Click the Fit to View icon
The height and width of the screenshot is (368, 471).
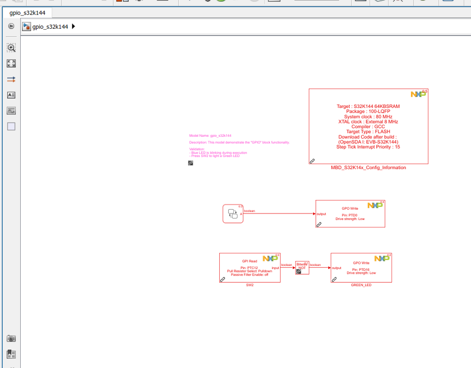[11, 63]
